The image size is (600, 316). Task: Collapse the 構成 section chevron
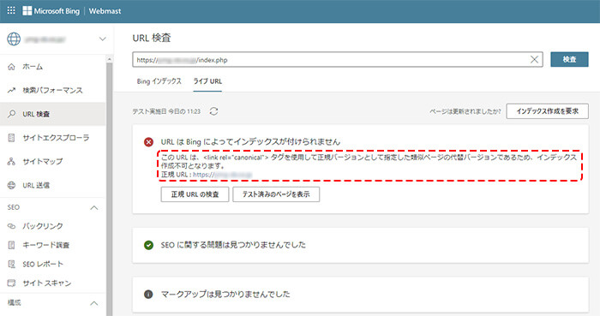[93, 303]
